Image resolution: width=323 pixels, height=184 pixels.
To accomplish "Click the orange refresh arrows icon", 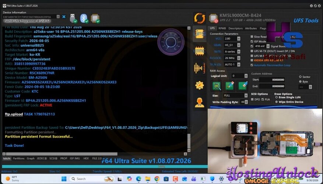I will point(199,18).
